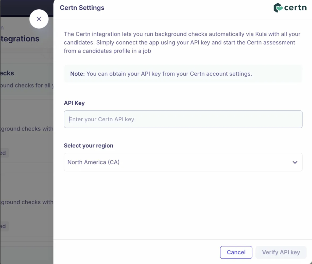Click the region dropdown chevron arrow

tap(295, 162)
